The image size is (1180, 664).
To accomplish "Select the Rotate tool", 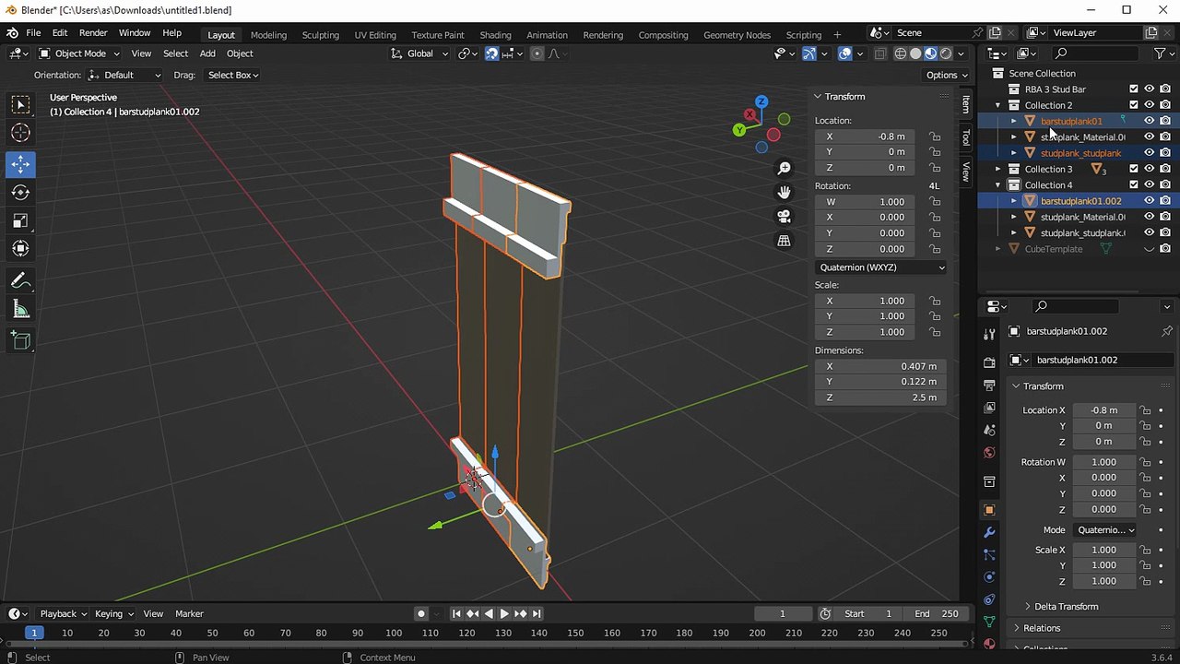I will point(20,192).
